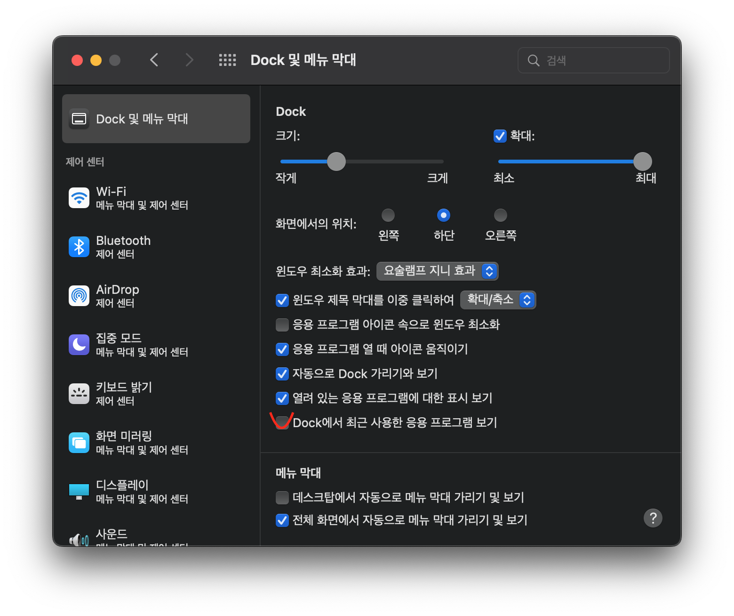The image size is (734, 616).
Task: Click the AirDrop icon in sidebar
Action: pos(79,296)
